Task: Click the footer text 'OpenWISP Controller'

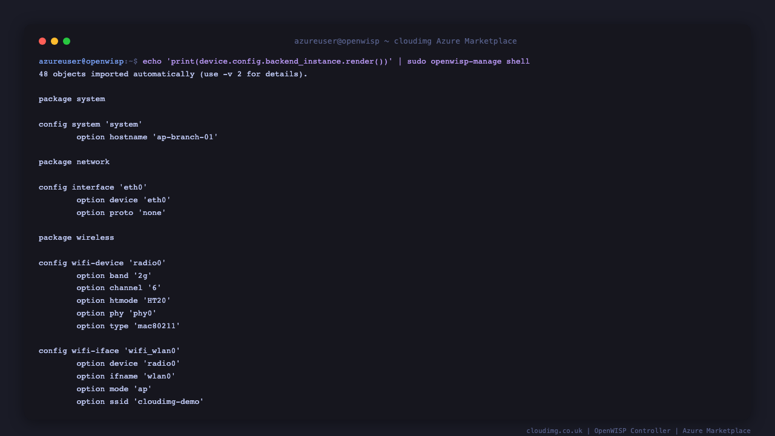Action: click(633, 431)
